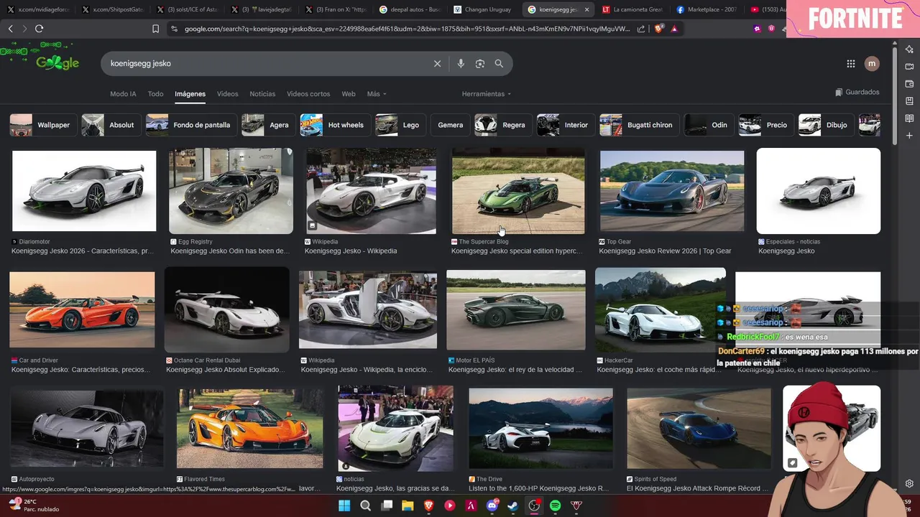Select the 'Bugatti chiron' filter chip

click(638, 125)
